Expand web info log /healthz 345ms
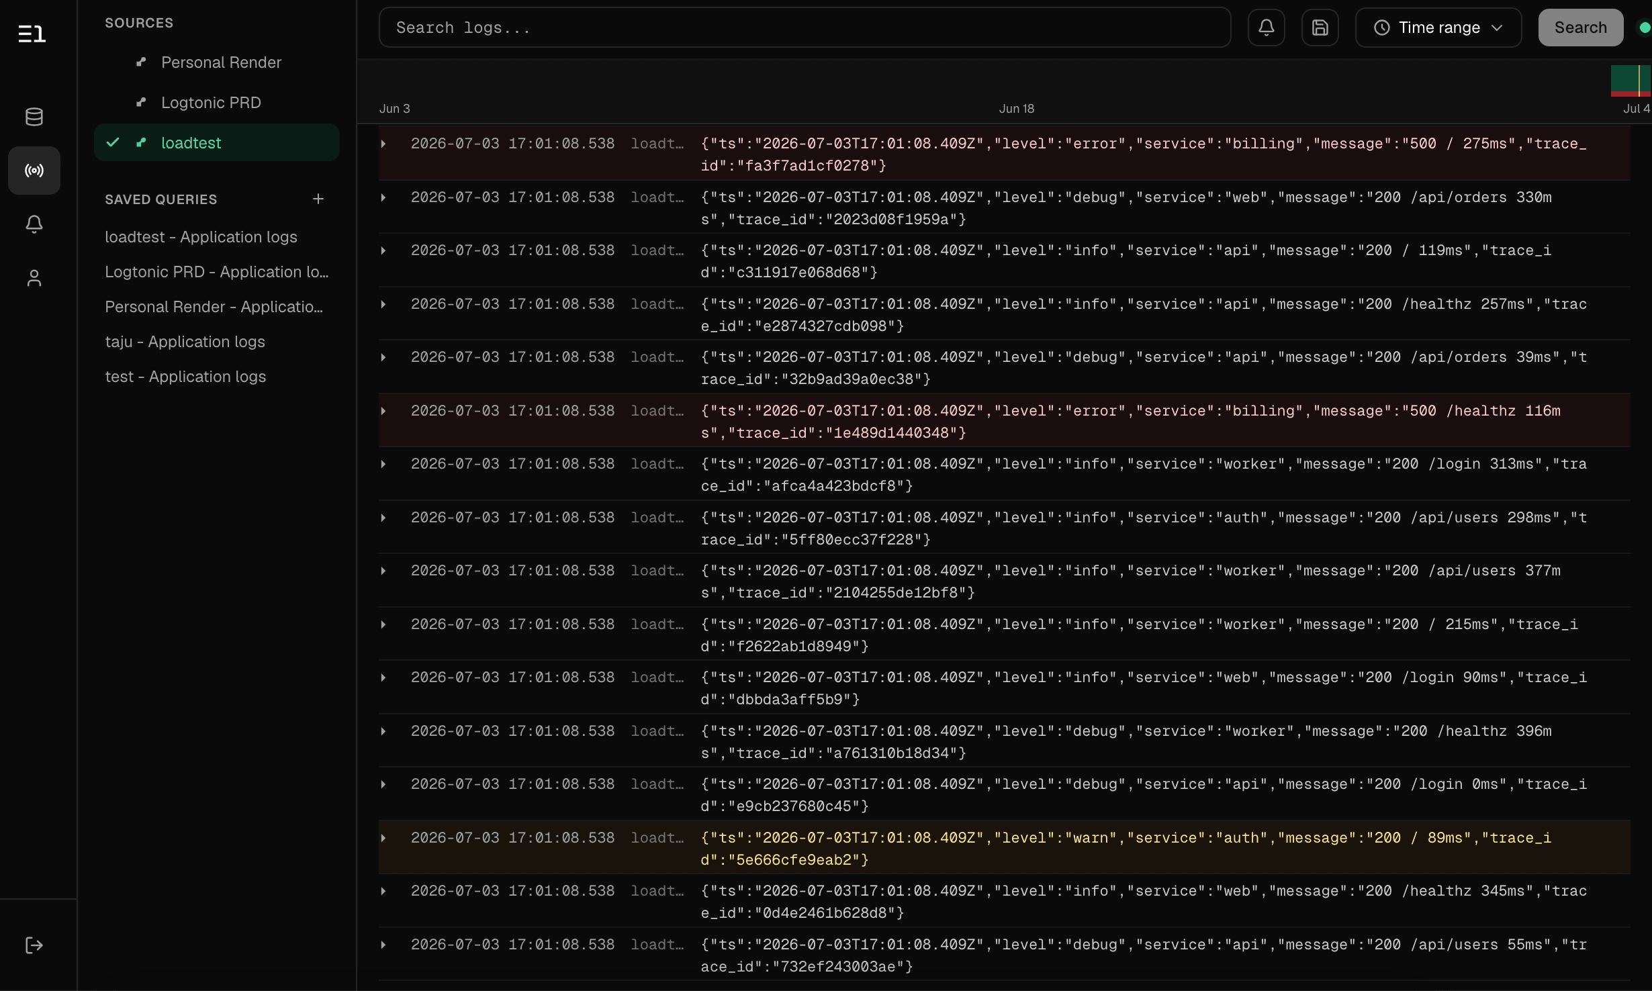 383,891
